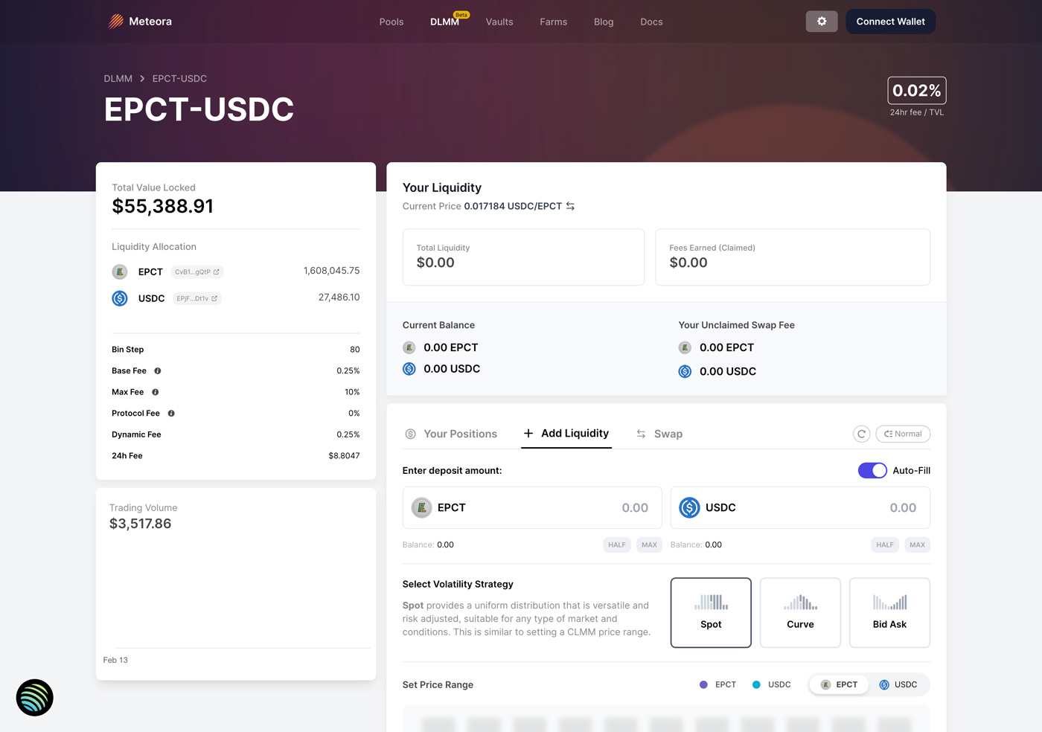This screenshot has height=732, width=1042.
Task: Go back via DLMM breadcrumb
Action: [x=118, y=78]
